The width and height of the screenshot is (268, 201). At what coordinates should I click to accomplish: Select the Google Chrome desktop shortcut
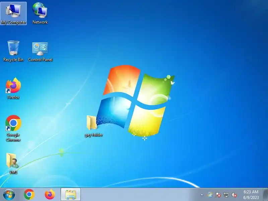point(13,128)
